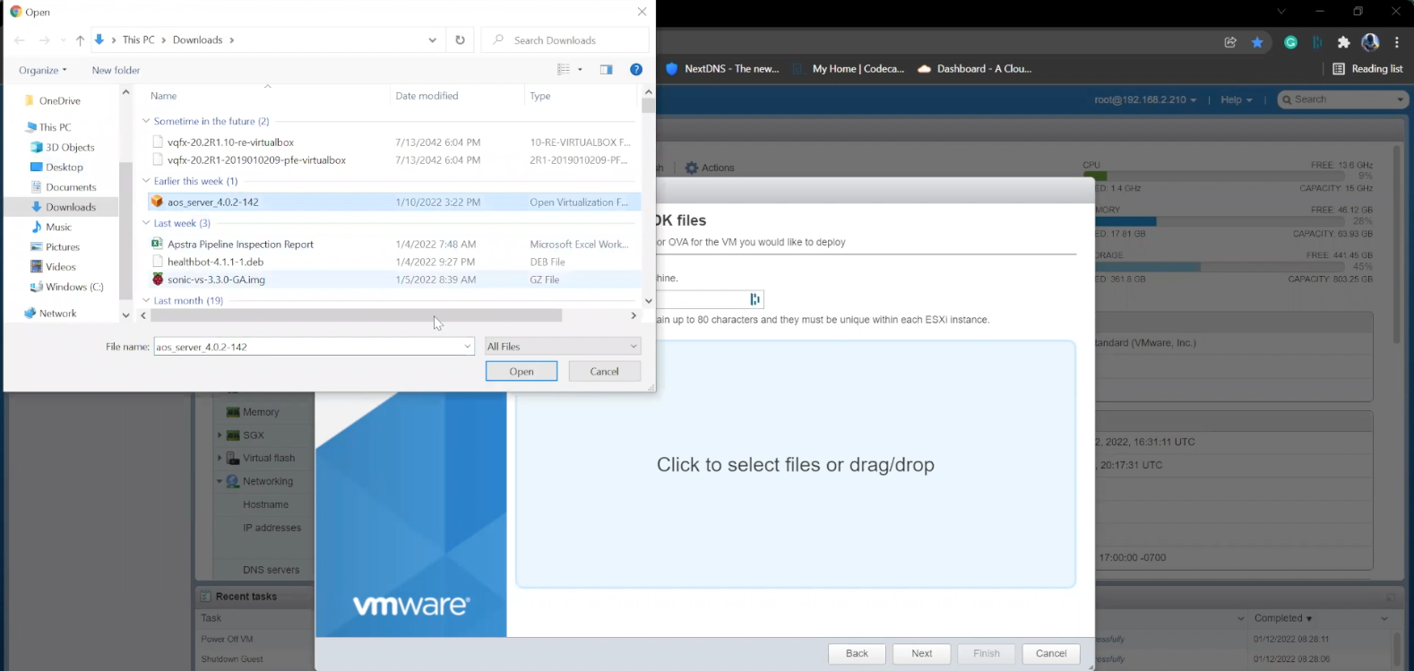Click Cancel in the VM wizard
1414x671 pixels.
click(x=1051, y=654)
